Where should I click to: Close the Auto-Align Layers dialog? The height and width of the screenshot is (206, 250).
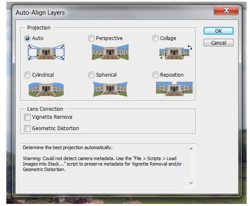[x=226, y=10]
